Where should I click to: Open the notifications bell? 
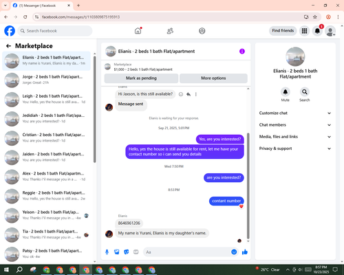[x=317, y=31]
